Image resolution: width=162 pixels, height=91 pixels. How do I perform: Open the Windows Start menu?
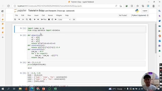tap(3, 89)
